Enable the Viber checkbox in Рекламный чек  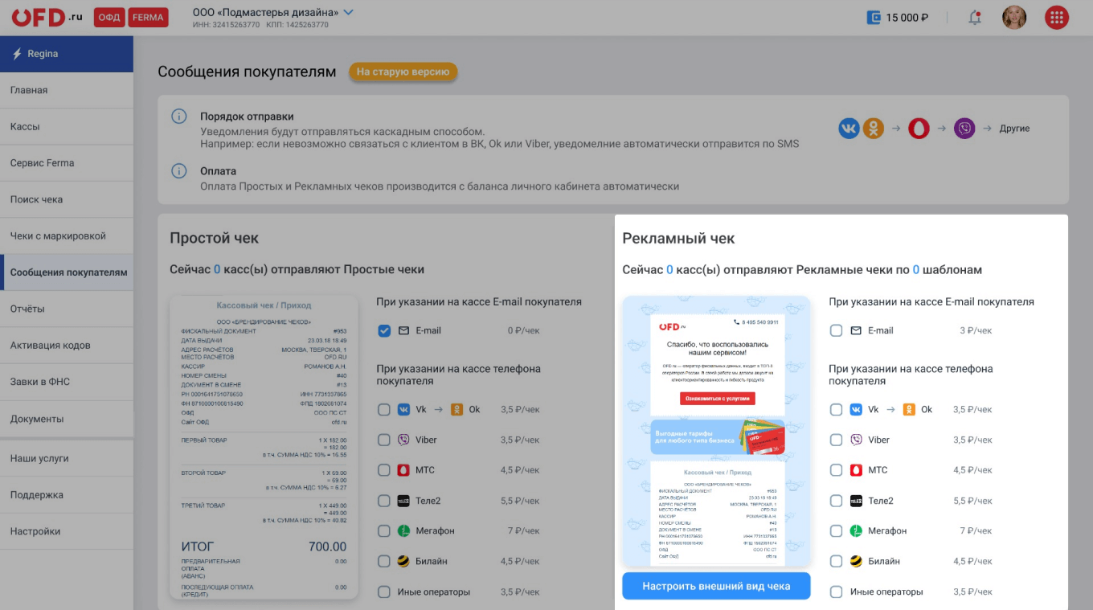(x=836, y=440)
